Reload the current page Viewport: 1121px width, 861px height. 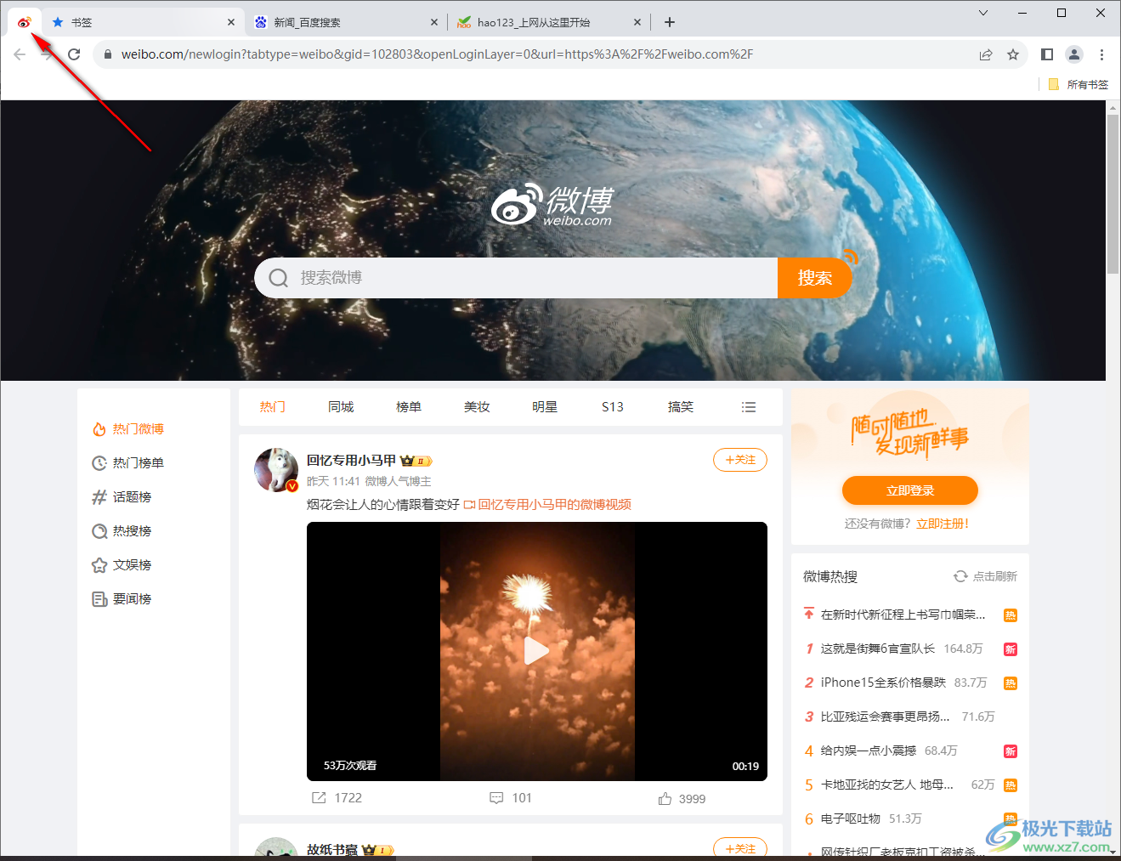coord(74,54)
